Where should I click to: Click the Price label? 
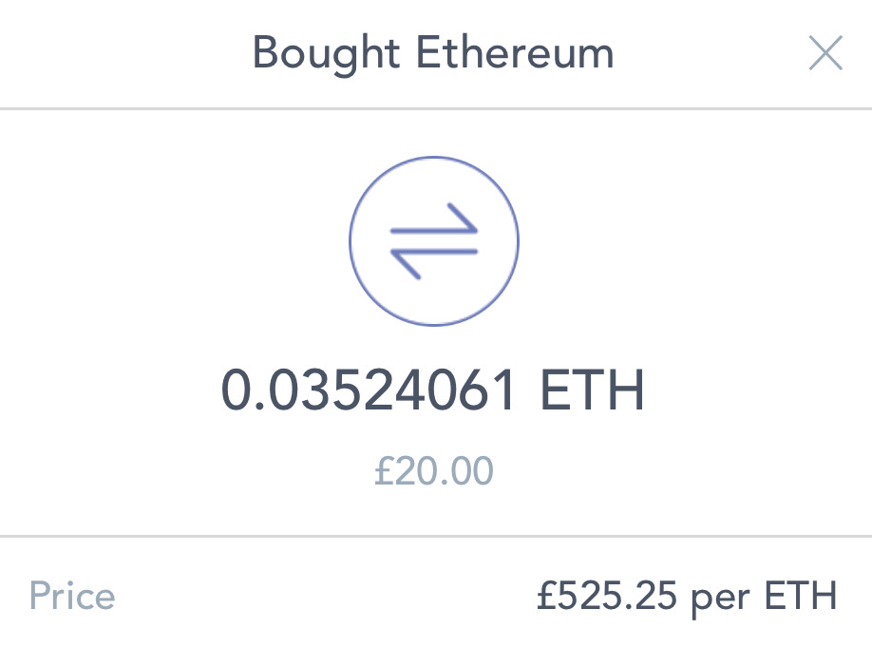pyautogui.click(x=72, y=597)
